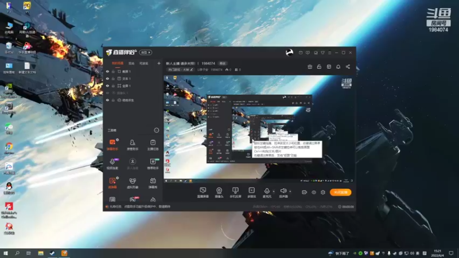The height and width of the screenshot is (258, 459).
Task: Open stream settings gear icon
Action: point(323,192)
